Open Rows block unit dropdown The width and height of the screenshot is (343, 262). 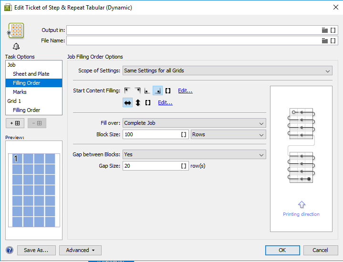point(228,134)
